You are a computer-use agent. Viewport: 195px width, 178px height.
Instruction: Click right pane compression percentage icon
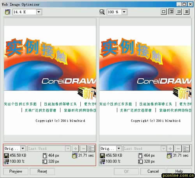103,162
